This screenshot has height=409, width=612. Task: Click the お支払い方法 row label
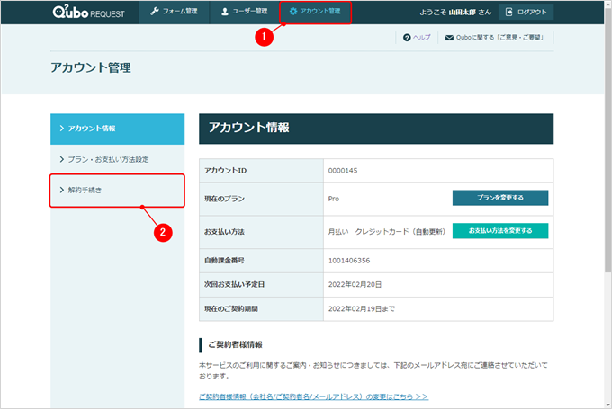(x=224, y=232)
